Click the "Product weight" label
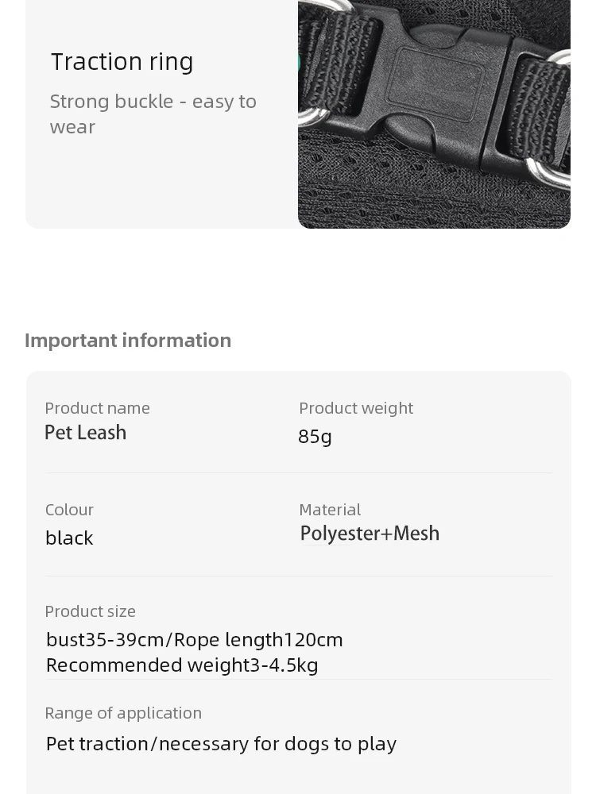Viewport: 596px width, 794px height. [356, 408]
